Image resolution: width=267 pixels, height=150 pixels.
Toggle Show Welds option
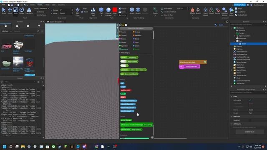(166, 8)
